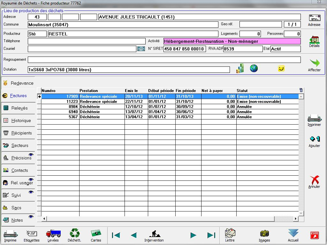This screenshot has height=245, width=327.
Task: Click the globe map icon
Action: [x=254, y=68]
